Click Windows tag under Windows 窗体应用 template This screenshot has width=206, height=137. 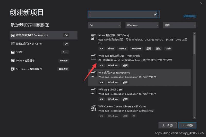tap(113, 66)
